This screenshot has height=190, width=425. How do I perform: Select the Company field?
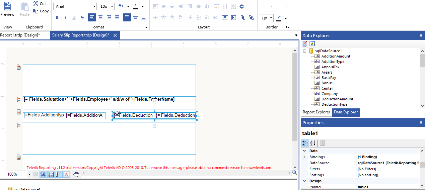(330, 94)
